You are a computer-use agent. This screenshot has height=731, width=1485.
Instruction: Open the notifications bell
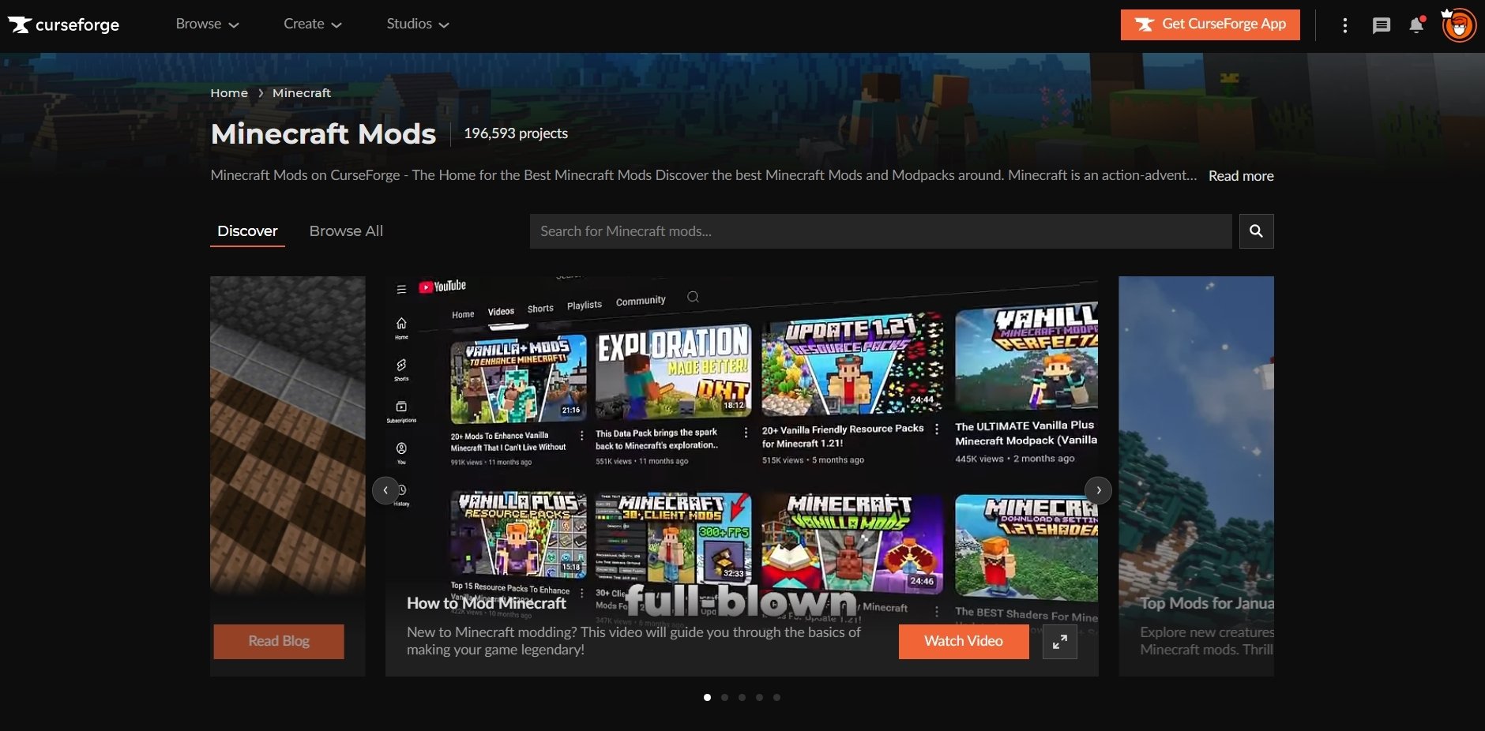tap(1416, 24)
